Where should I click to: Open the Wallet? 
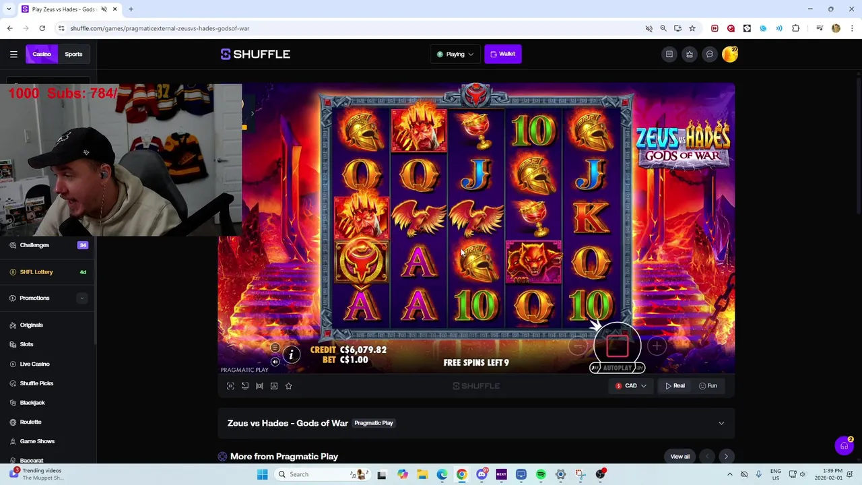(x=502, y=54)
